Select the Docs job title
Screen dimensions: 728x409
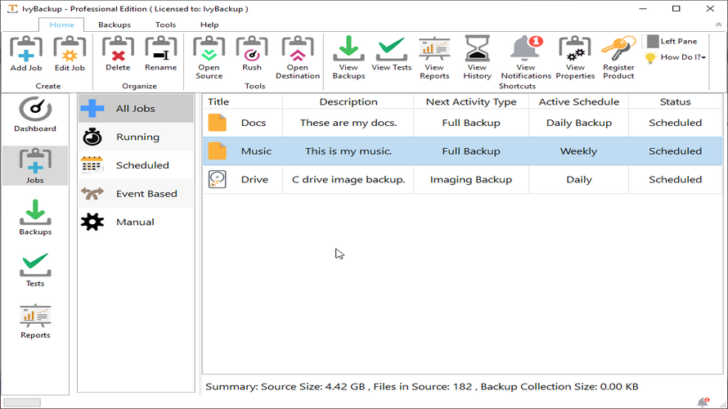(254, 123)
